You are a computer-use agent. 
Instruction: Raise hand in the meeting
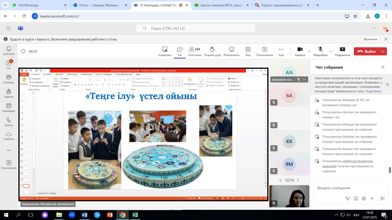coord(212,51)
